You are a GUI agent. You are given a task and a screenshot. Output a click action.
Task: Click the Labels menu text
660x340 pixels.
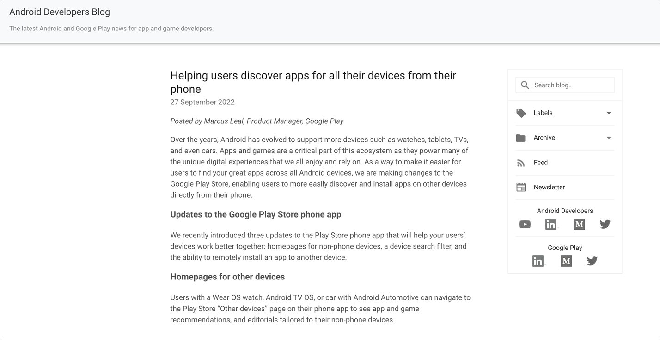point(543,113)
